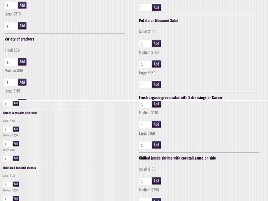Viewport: 268px width, 201px height.
Task: Add Medium $90 Variety of crackers
Action: [22, 82]
